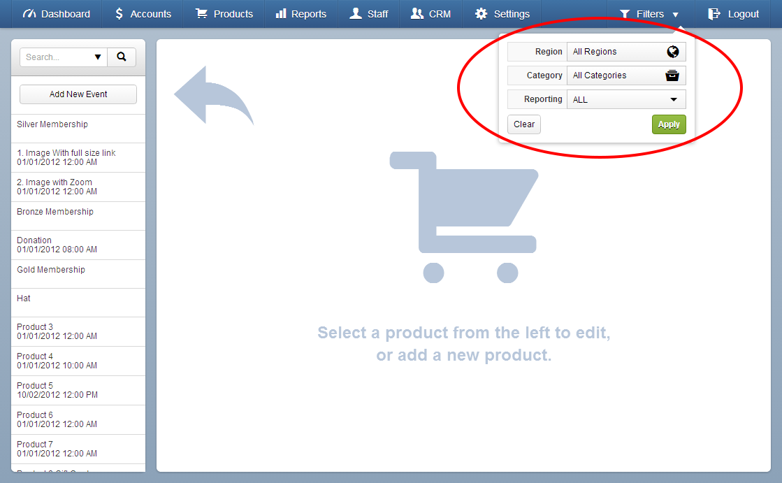Open the CRM menu item
782x483 pixels.
pos(430,13)
